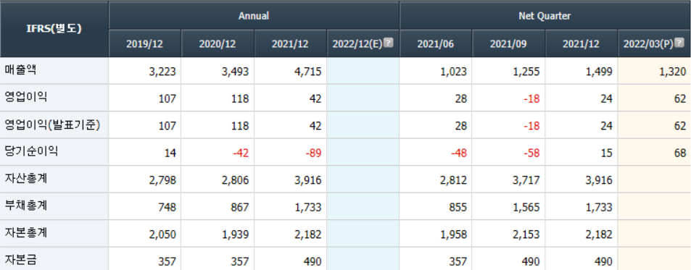691x270 pixels.
Task: Click 자본총계 value 2,050 for 2019/12
Action: [x=162, y=235]
